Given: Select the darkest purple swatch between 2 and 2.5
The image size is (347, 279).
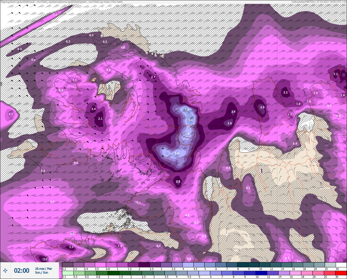Looking at the screenshot, I should pyautogui.click(x=144, y=265).
